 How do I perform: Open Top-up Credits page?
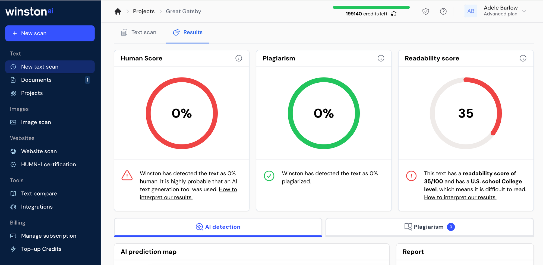point(50,249)
